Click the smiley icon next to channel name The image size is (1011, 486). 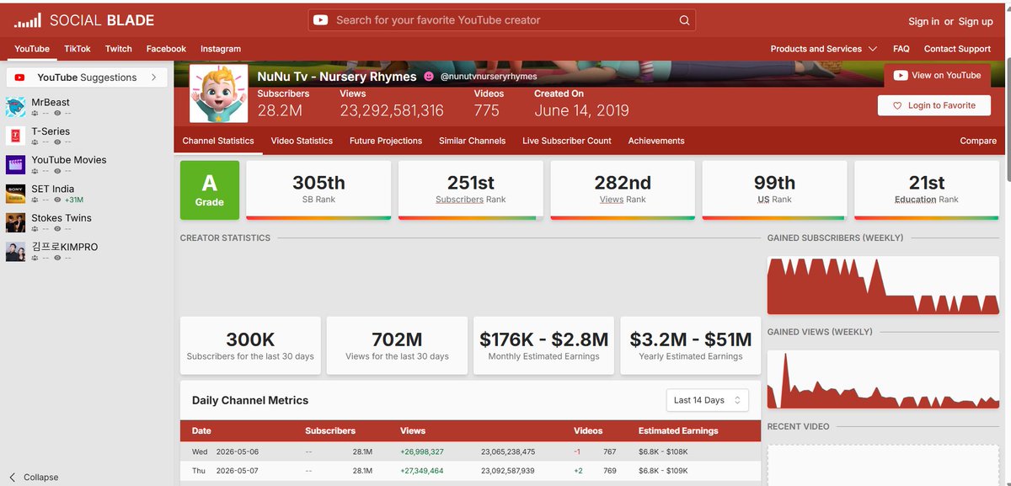[429, 76]
